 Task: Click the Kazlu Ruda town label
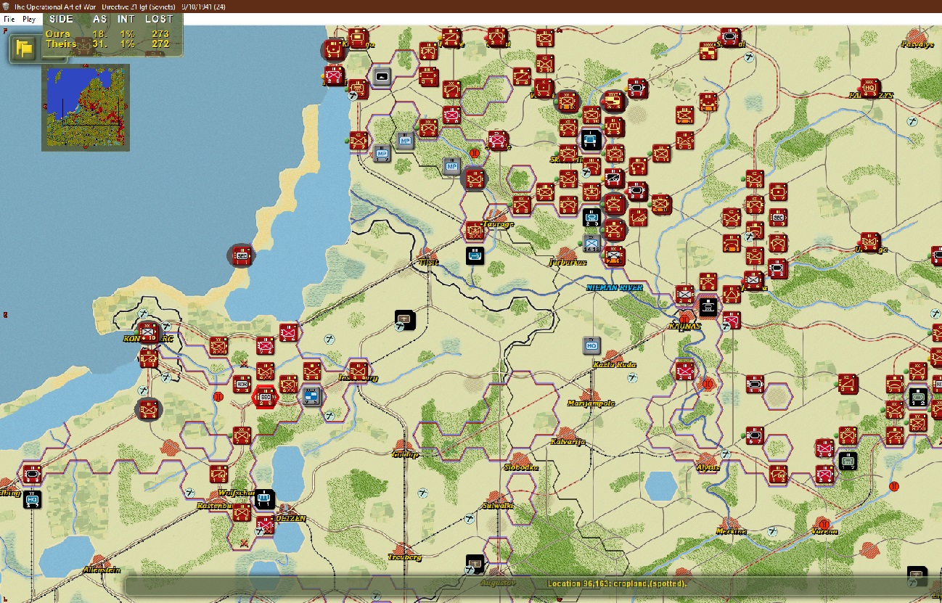(614, 364)
